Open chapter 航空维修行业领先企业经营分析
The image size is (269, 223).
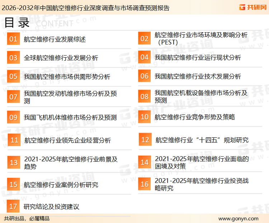(x=67, y=140)
